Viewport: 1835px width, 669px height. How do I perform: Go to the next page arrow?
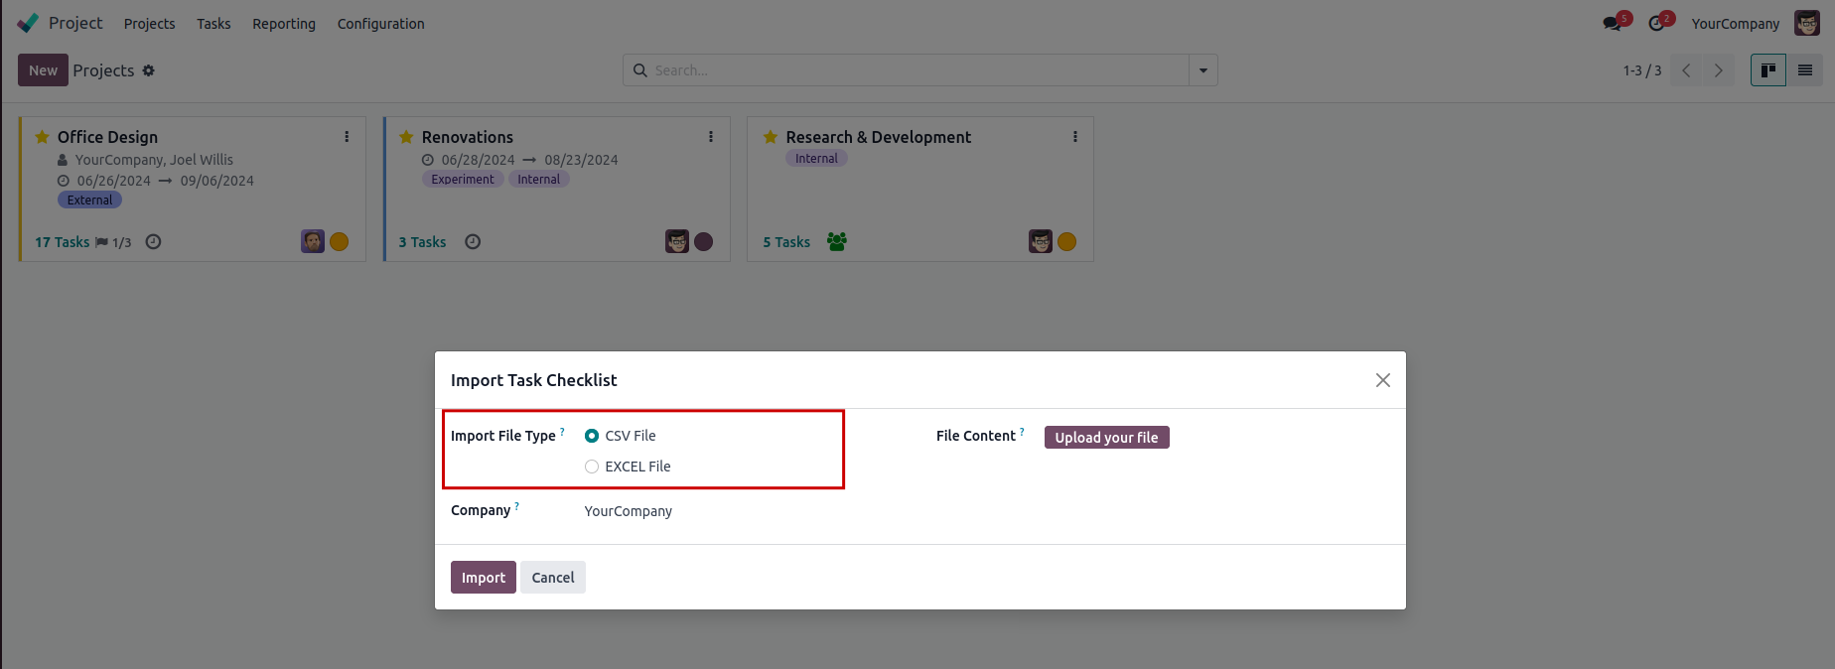pos(1718,70)
